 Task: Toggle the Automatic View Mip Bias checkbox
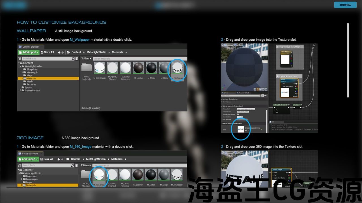point(238,114)
